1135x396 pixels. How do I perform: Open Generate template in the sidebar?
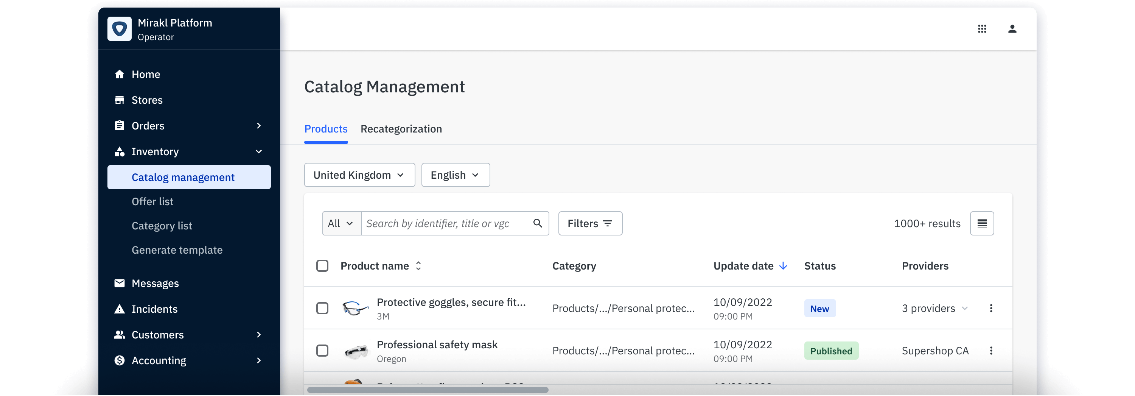point(177,250)
